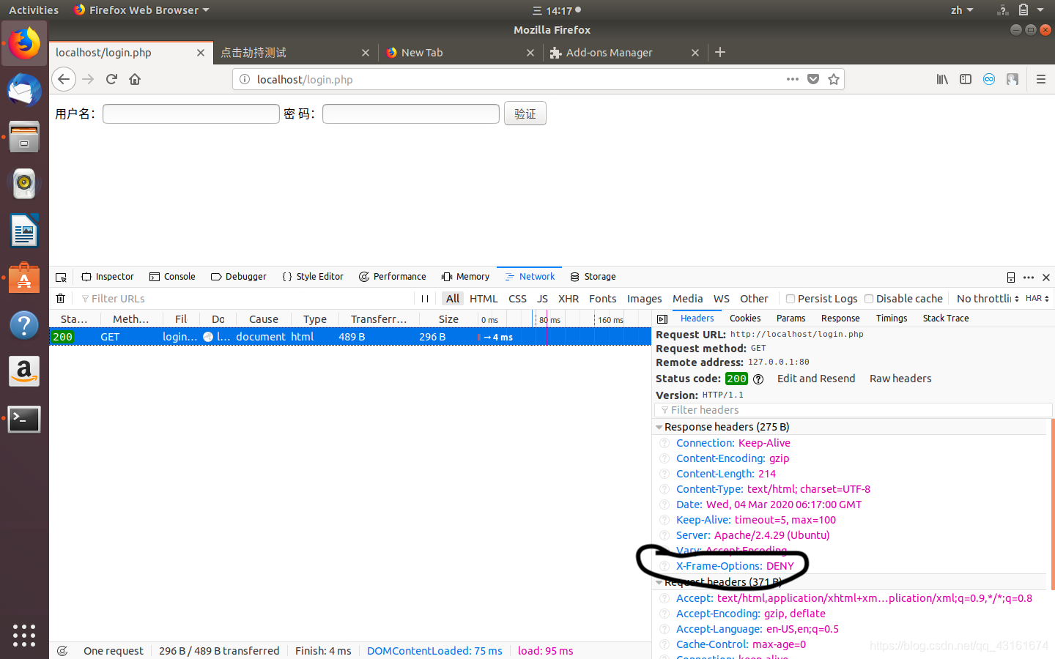Click the 验证 submit button
Screen dimensions: 1055x659
pos(525,113)
